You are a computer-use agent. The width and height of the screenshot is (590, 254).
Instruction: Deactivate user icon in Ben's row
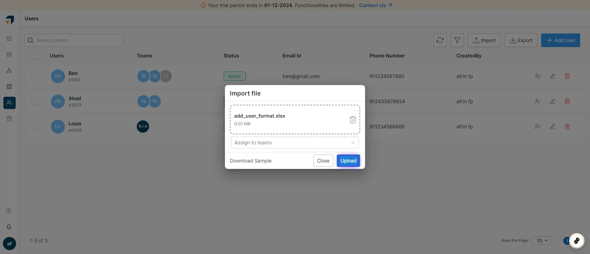tap(537, 76)
